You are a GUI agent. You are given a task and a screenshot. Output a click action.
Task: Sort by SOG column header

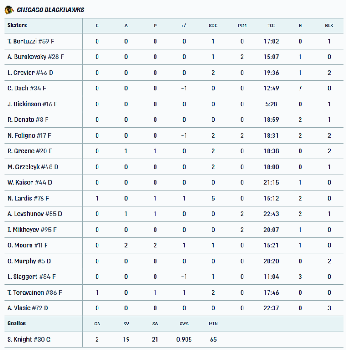(213, 26)
